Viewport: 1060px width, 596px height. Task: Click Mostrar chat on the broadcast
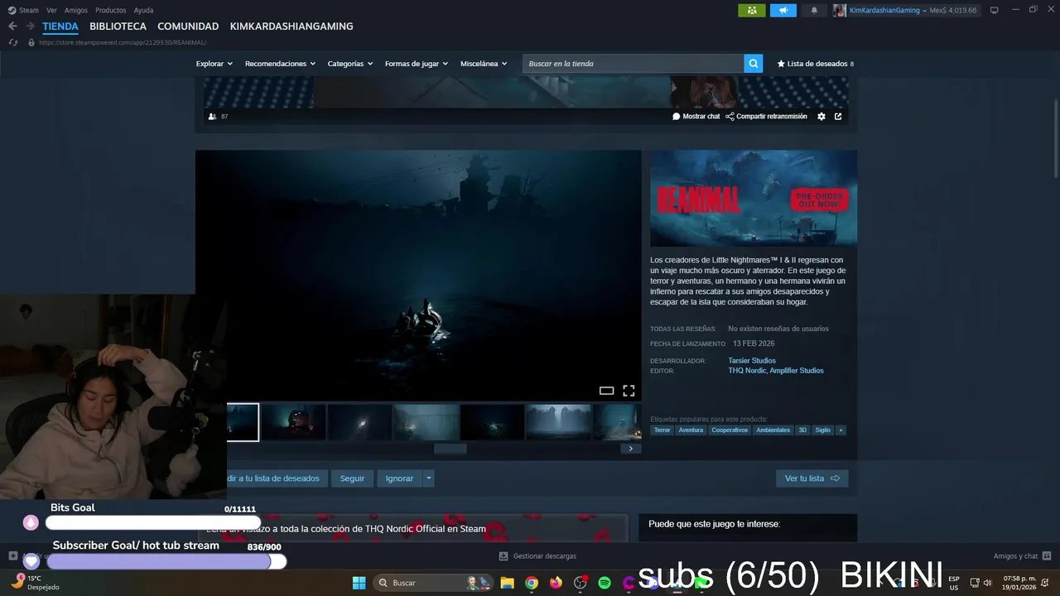pyautogui.click(x=696, y=117)
